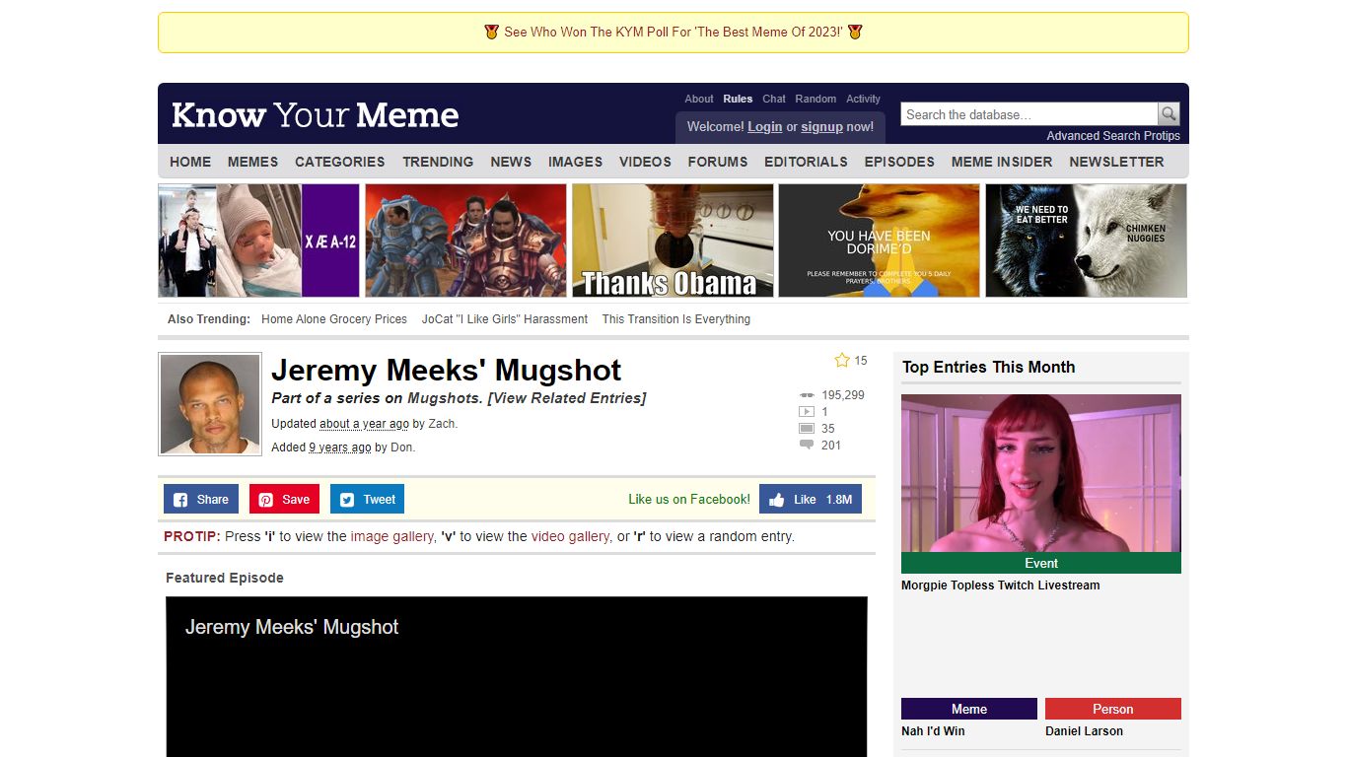
Task: Open the Thanks Obama thumbnail
Action: coord(673,241)
